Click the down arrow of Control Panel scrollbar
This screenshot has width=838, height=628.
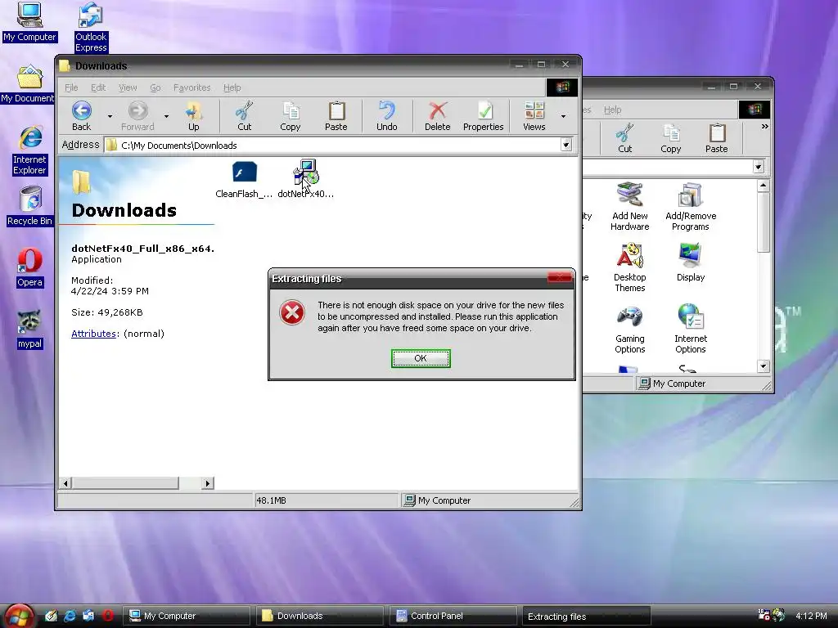(764, 366)
